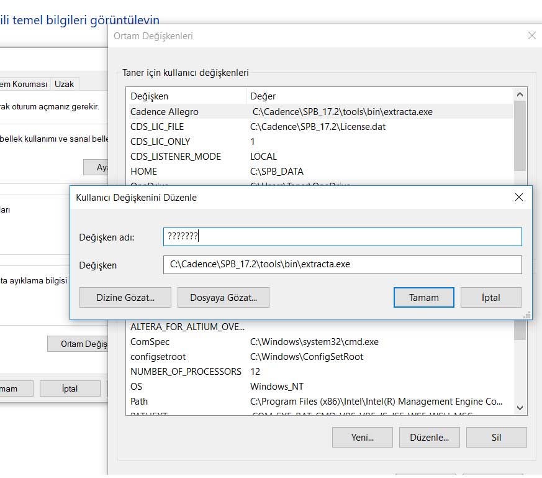Close the Kullanıcı Değişkenini Düzenle dialog
Image resolution: width=542 pixels, height=478 pixels.
tap(519, 198)
